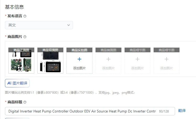196x119 pixels.
Task: Click 添加图片 text under 商品实拍图
Action: point(79,68)
